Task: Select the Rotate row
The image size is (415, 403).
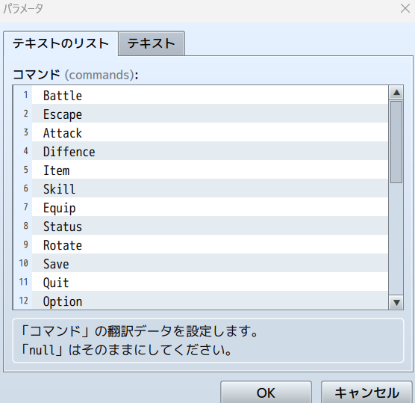Action: [200, 244]
